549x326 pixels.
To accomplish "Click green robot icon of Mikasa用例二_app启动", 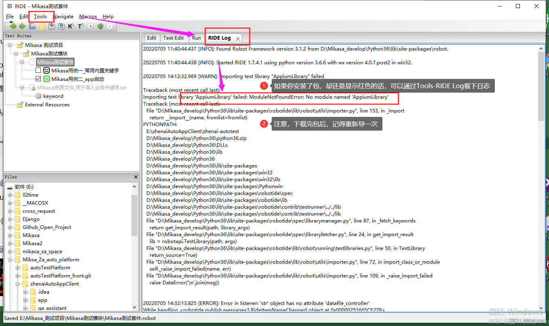I will 46,79.
